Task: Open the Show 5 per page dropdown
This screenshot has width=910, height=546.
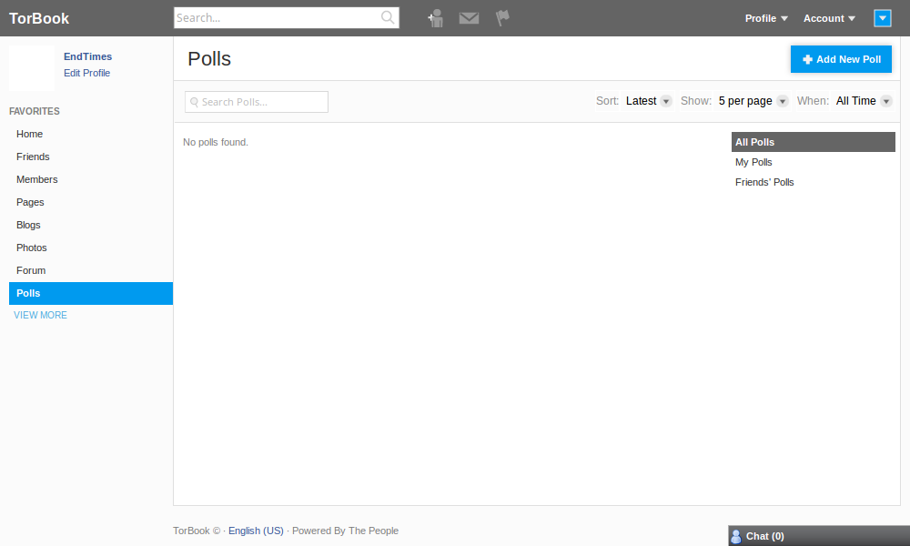Action: coord(753,101)
